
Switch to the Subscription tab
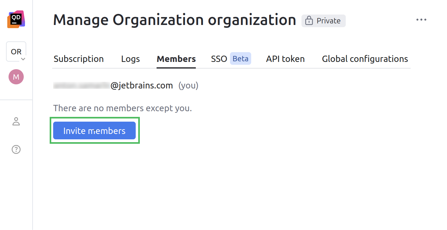tap(78, 59)
